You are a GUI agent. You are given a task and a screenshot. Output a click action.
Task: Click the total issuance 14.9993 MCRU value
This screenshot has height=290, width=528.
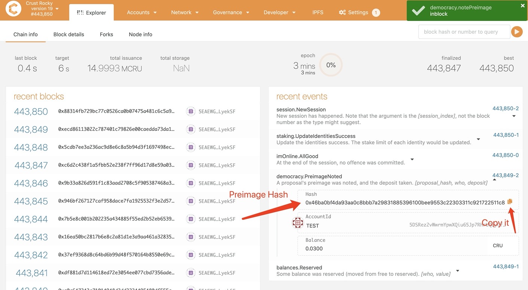pos(115,68)
